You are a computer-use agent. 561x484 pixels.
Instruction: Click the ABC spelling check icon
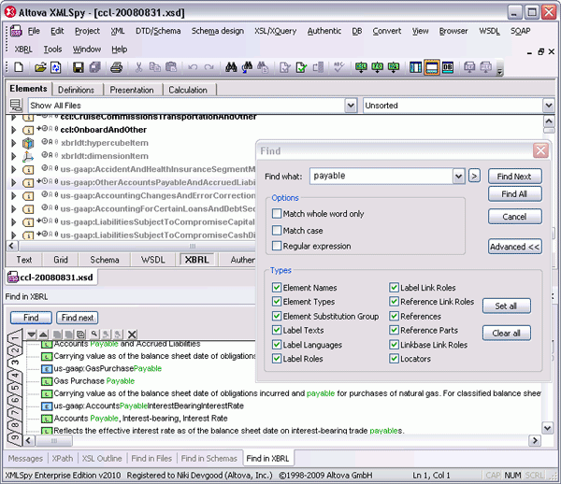point(338,66)
